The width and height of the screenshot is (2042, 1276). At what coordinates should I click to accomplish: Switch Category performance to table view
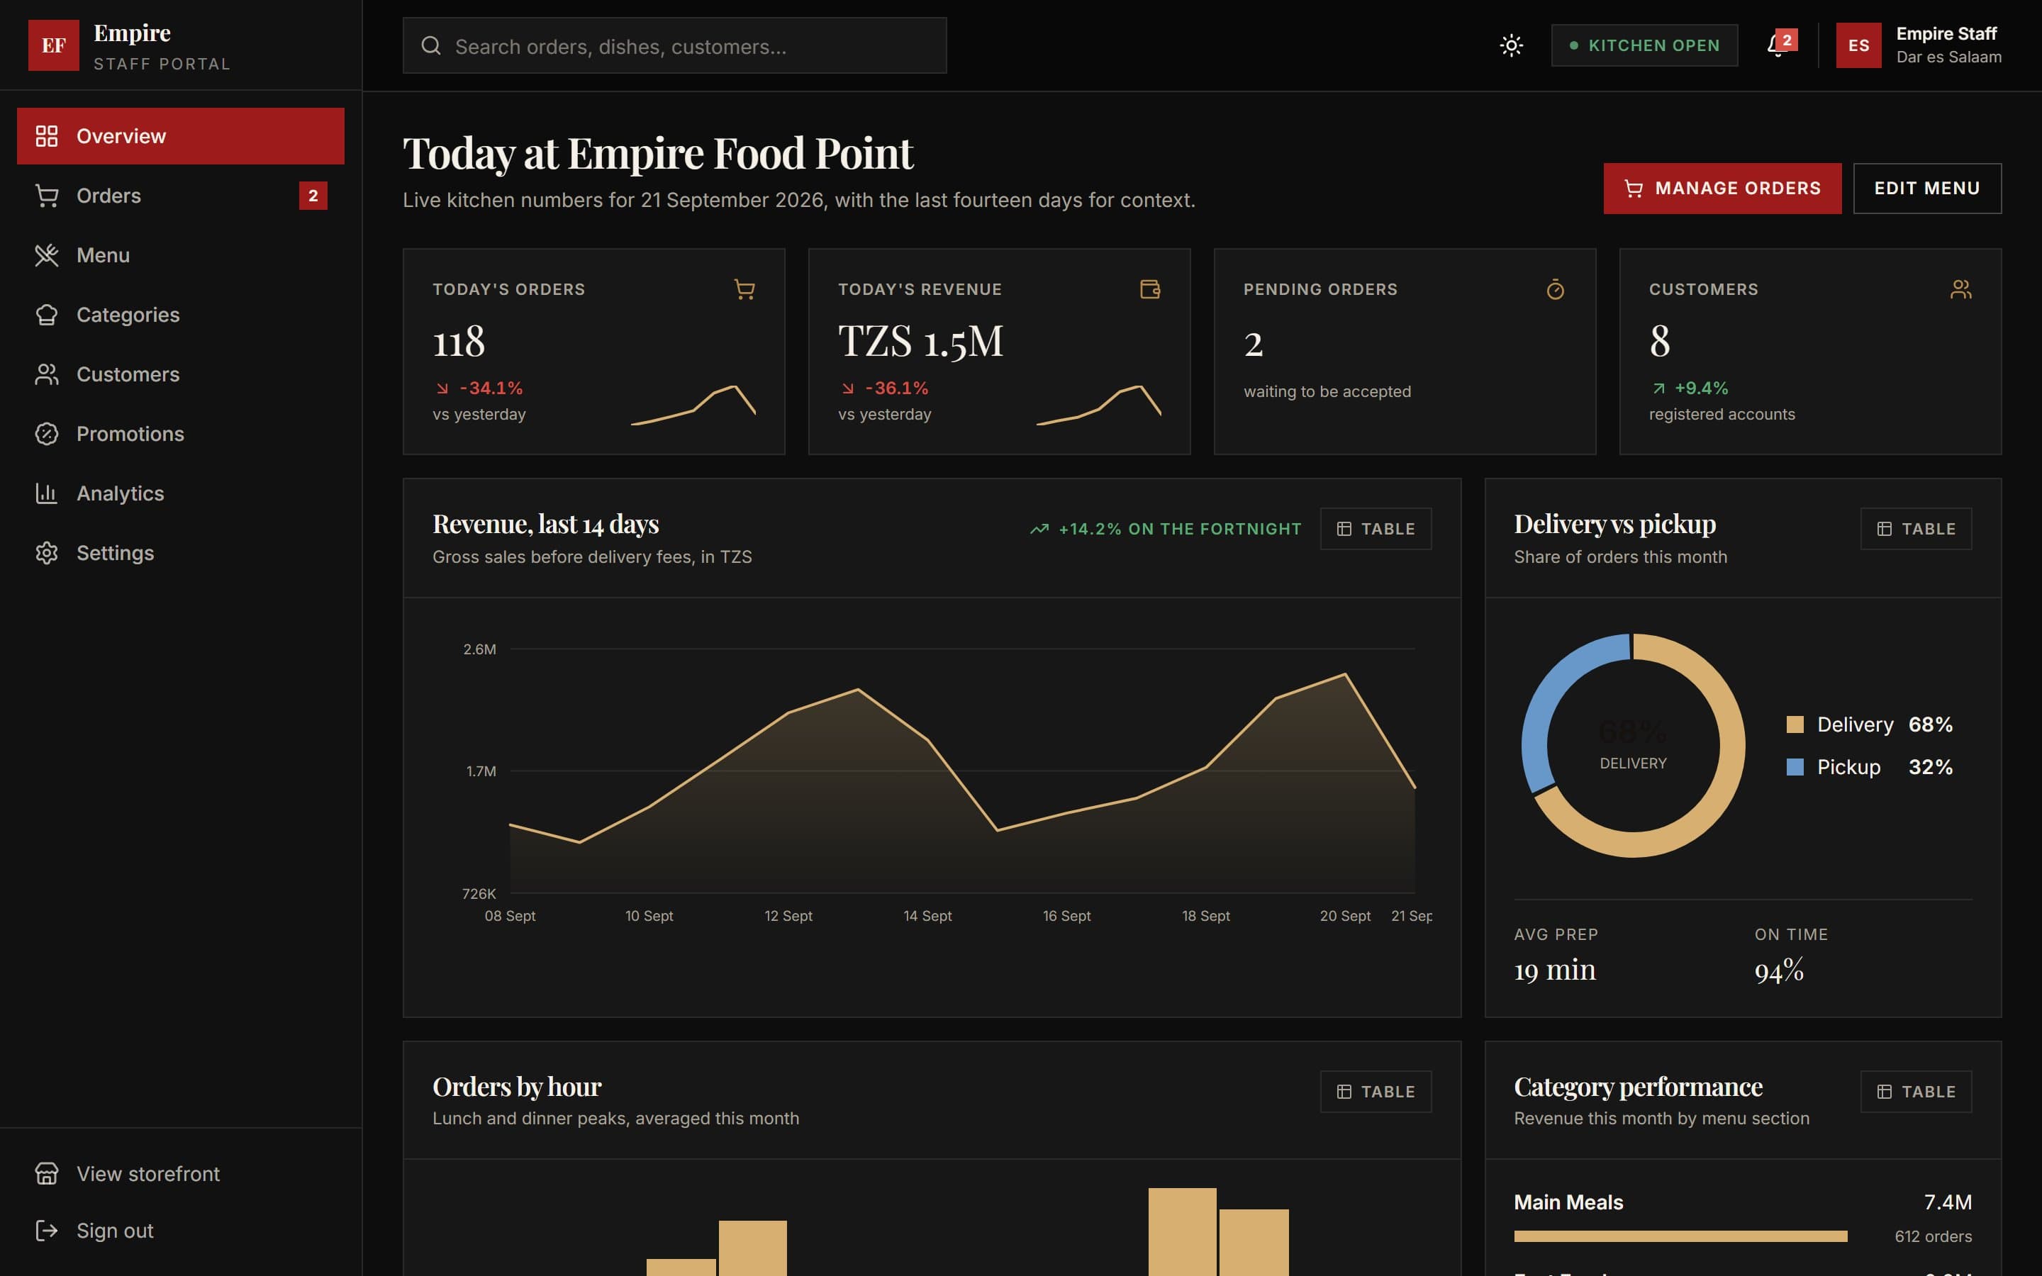[x=1917, y=1092]
